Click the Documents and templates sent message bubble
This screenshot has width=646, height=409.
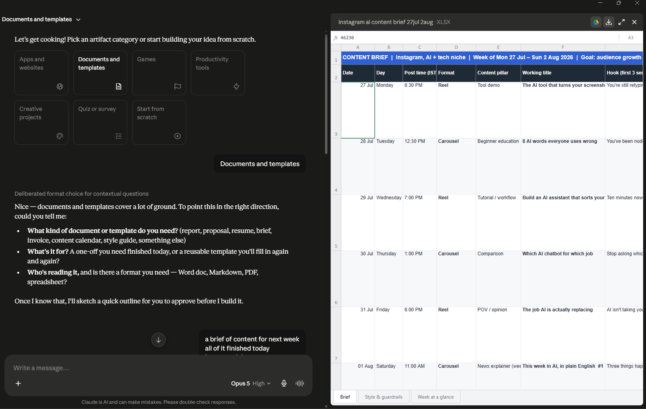click(260, 164)
